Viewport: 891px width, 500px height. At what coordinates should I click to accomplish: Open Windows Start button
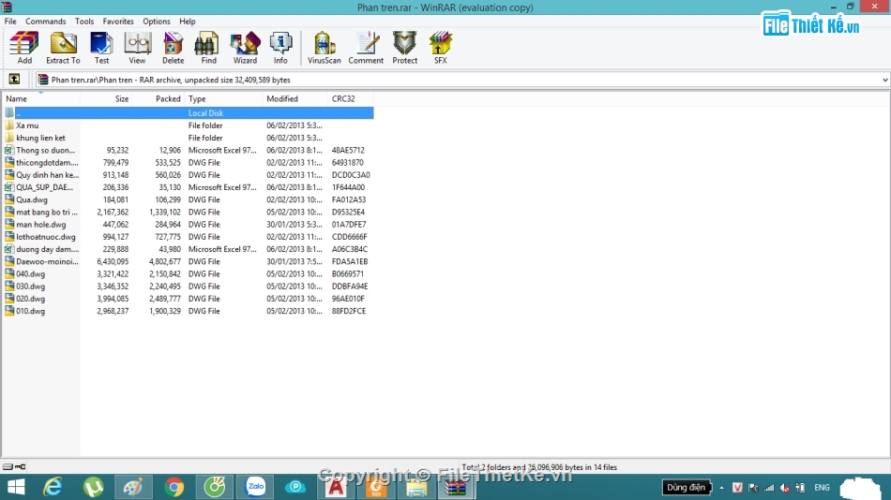16,488
